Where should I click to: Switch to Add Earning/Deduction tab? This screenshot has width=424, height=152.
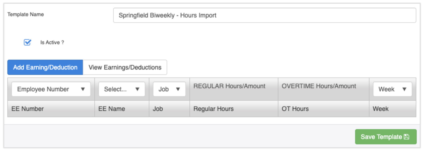coord(45,67)
